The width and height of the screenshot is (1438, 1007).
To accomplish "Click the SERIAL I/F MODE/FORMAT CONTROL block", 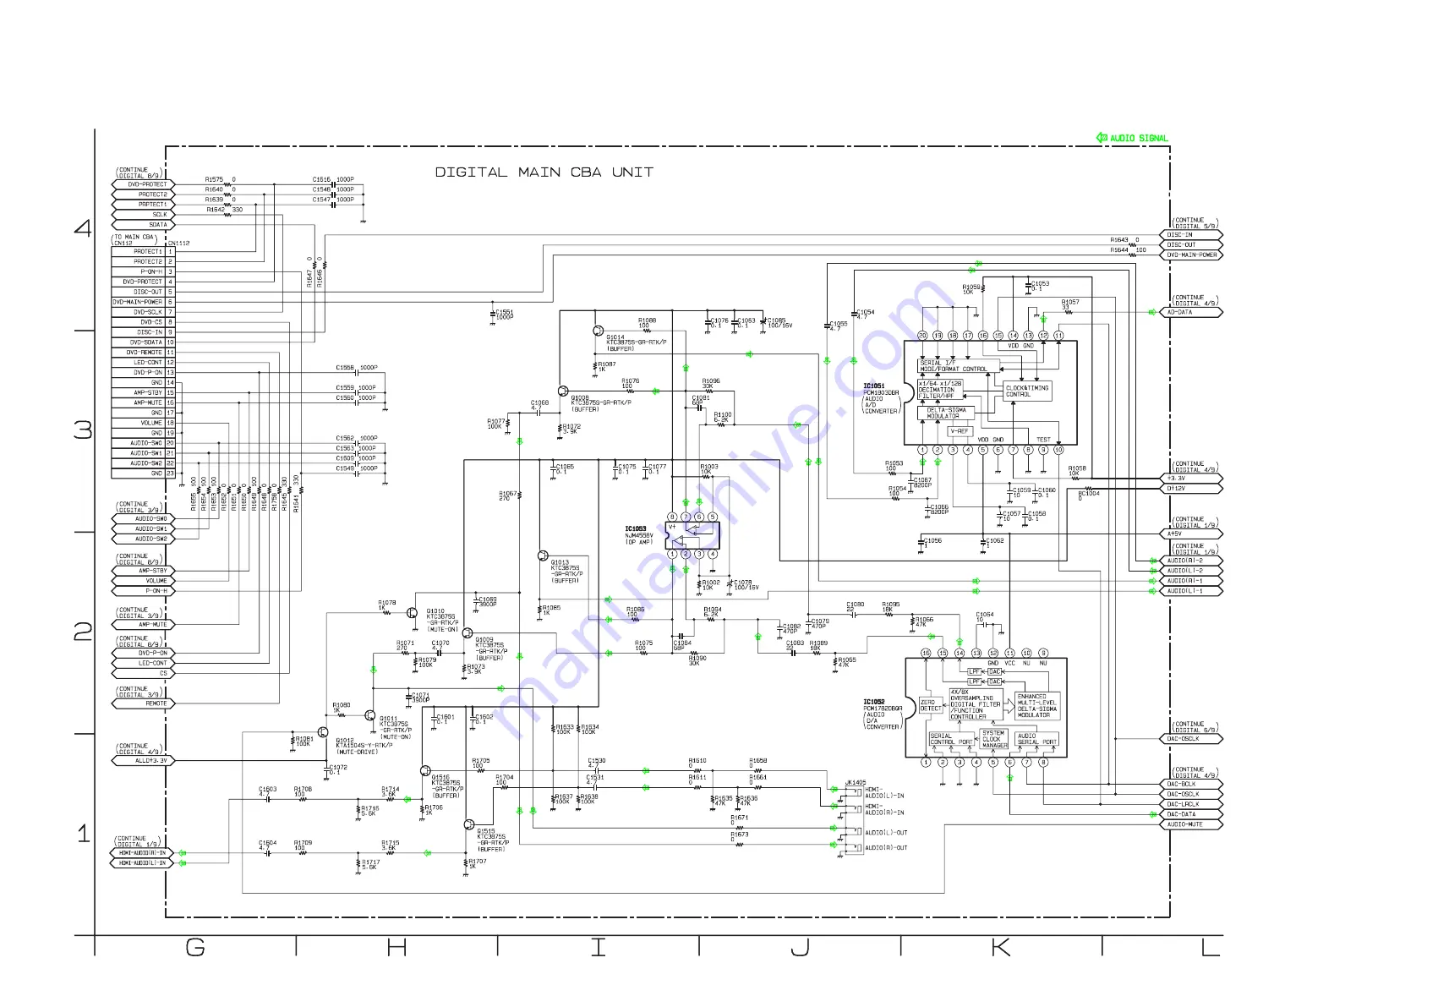I will click(959, 366).
